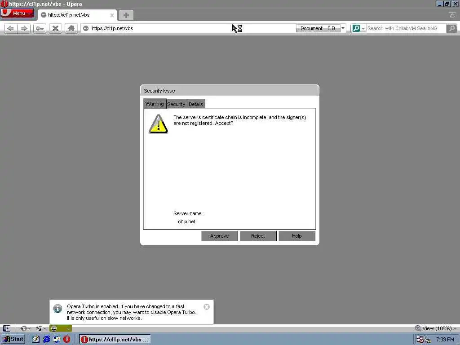Restore the Opera window size
This screenshot has width=460, height=345.
[447, 4]
